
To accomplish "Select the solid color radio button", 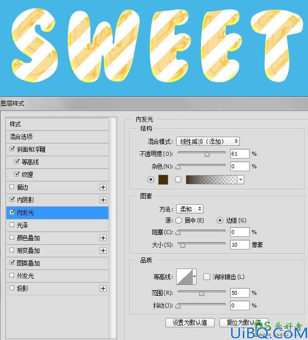I will (151, 179).
